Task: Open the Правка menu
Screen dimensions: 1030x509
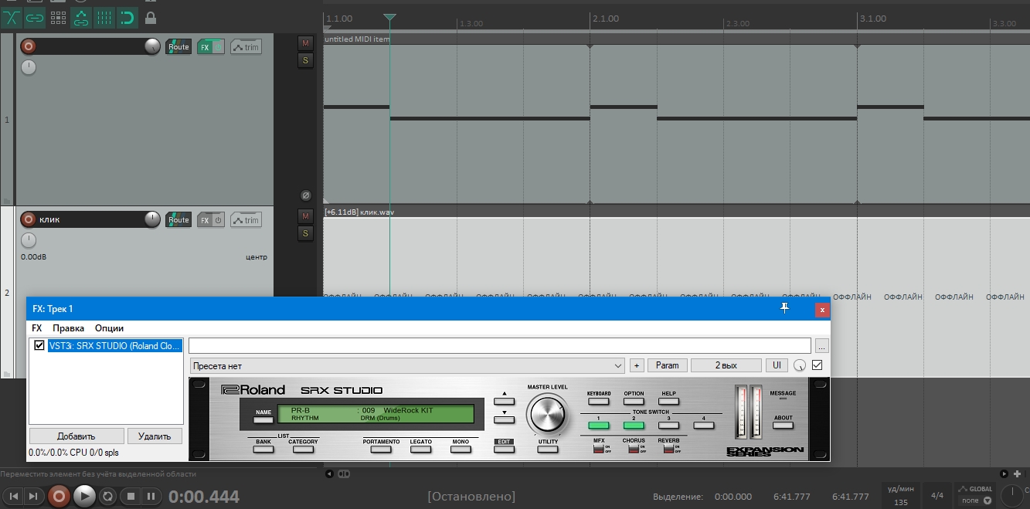Action: [x=68, y=328]
